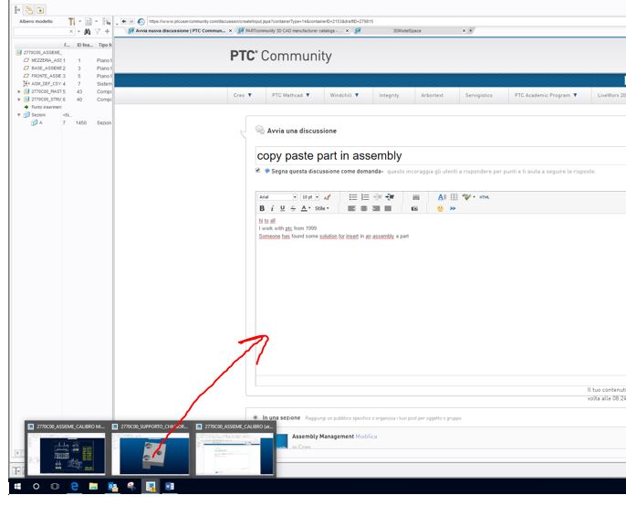Select section A in model tree
Viewport: 626px width, 516px height.
(x=37, y=122)
